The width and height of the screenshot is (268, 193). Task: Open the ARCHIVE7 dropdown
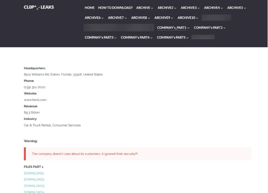pyautogui.click(x=117, y=18)
